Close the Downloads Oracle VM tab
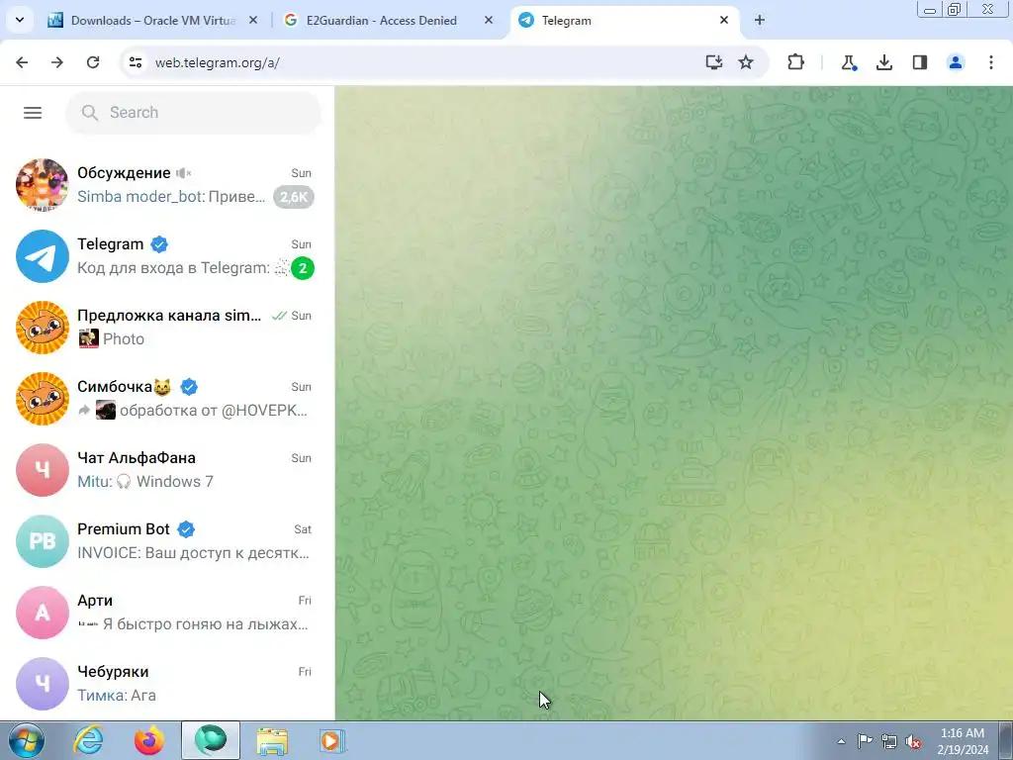 coord(253,20)
